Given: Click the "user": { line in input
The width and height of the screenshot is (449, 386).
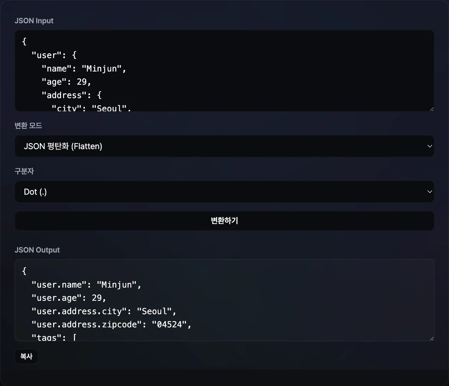Looking at the screenshot, I should [x=54, y=55].
